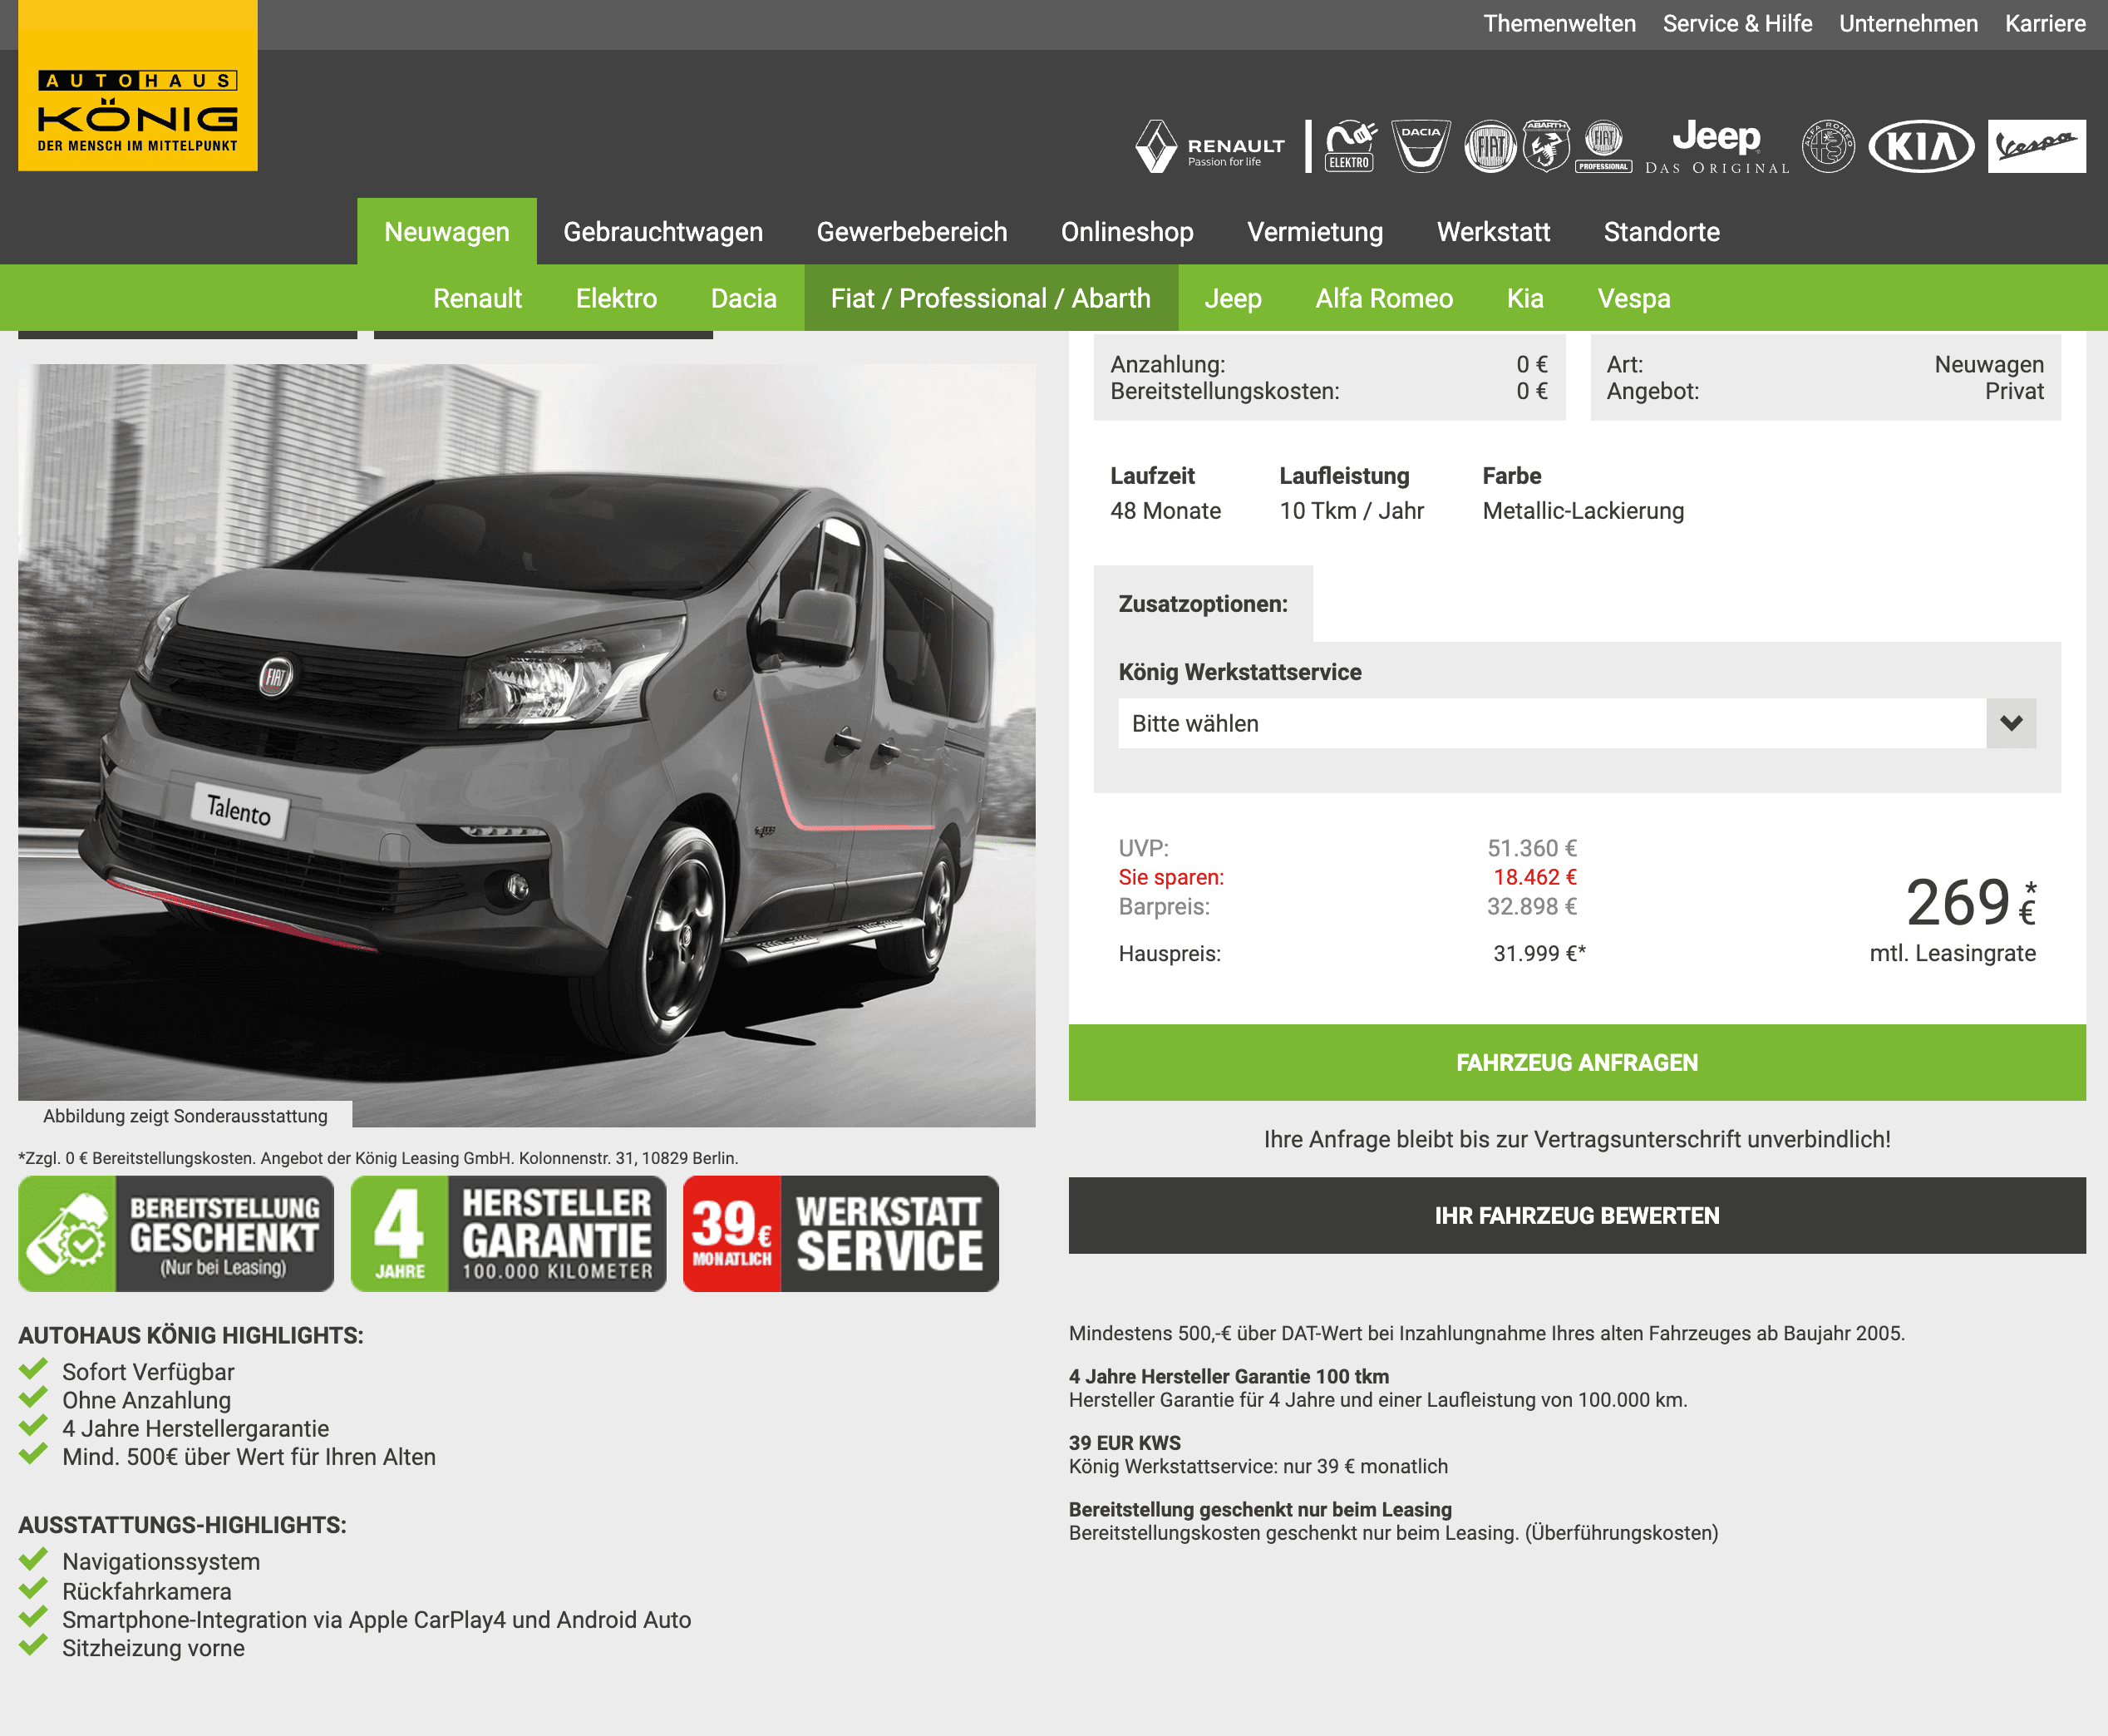Screen dimensions: 2108x1736
Task: Open the Jeep submenu item
Action: point(1233,298)
